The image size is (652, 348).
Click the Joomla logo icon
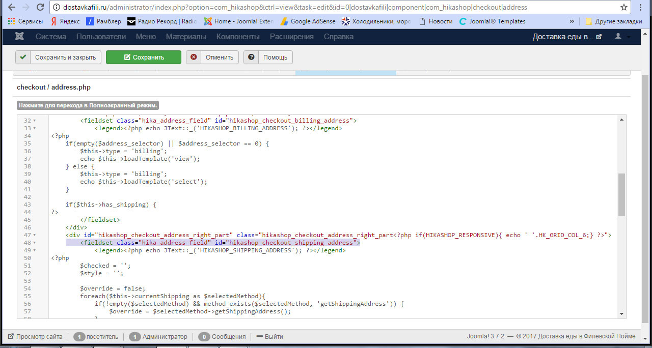tap(20, 37)
